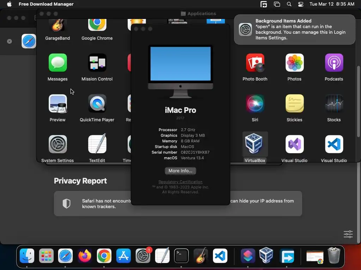
Task: Open GarageBand in the Applications window
Action: [57, 25]
